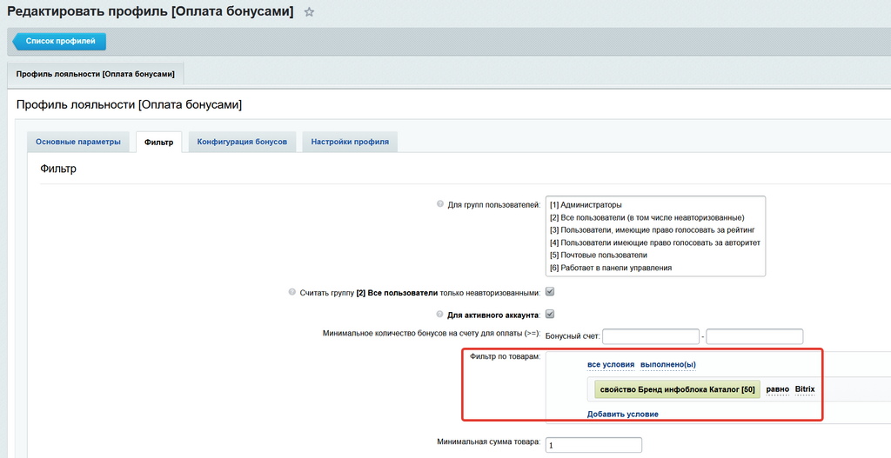Click the first 'Бонусный счет' input field
The height and width of the screenshot is (458, 891).
pos(651,336)
